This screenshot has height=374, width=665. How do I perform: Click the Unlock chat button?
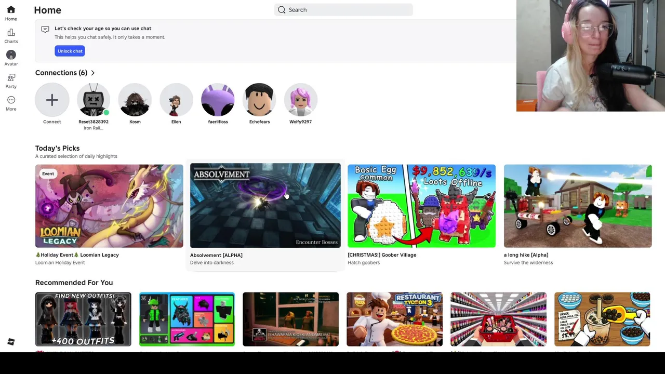70,51
